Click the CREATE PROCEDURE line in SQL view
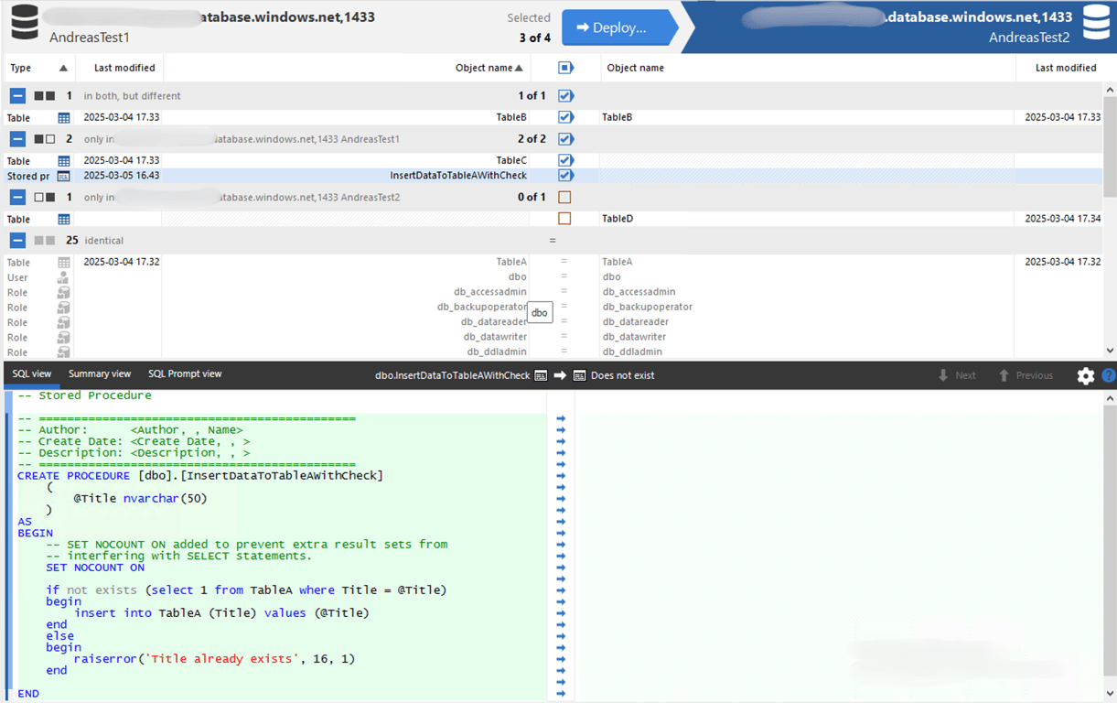Viewport: 1117px width, 703px height. point(200,476)
